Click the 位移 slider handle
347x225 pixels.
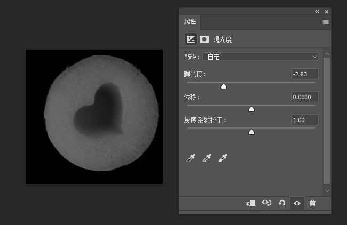click(x=251, y=109)
